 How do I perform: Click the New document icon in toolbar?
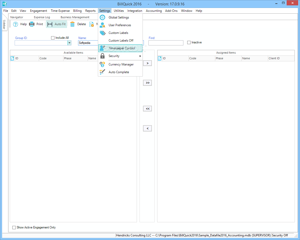coord(92,24)
